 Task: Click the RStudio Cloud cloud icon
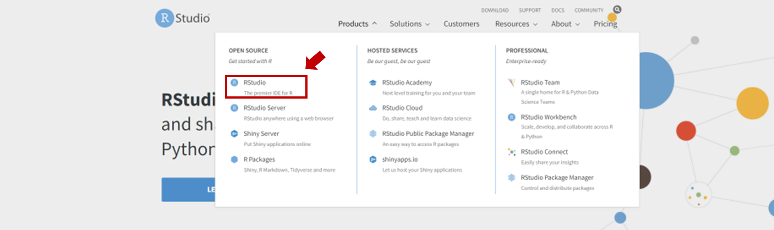coord(373,108)
